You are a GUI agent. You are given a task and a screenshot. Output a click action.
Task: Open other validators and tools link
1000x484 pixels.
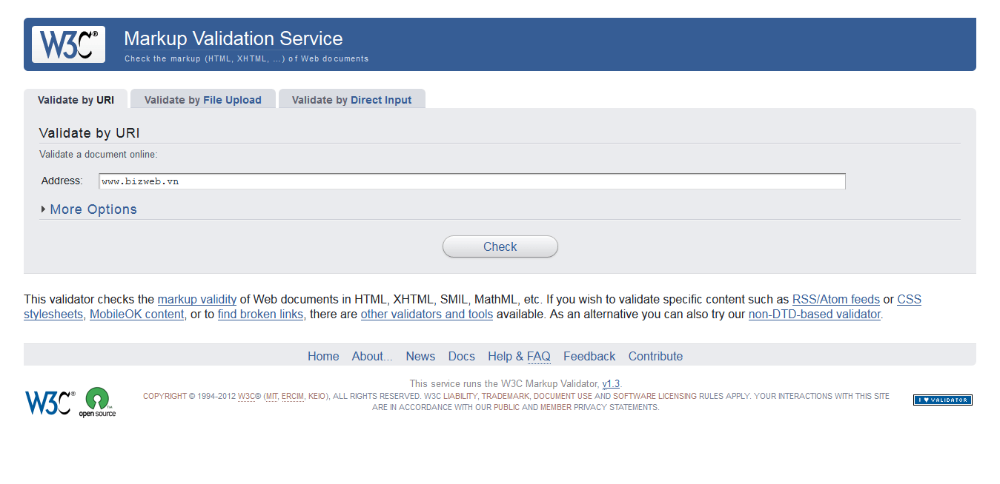[x=427, y=315]
